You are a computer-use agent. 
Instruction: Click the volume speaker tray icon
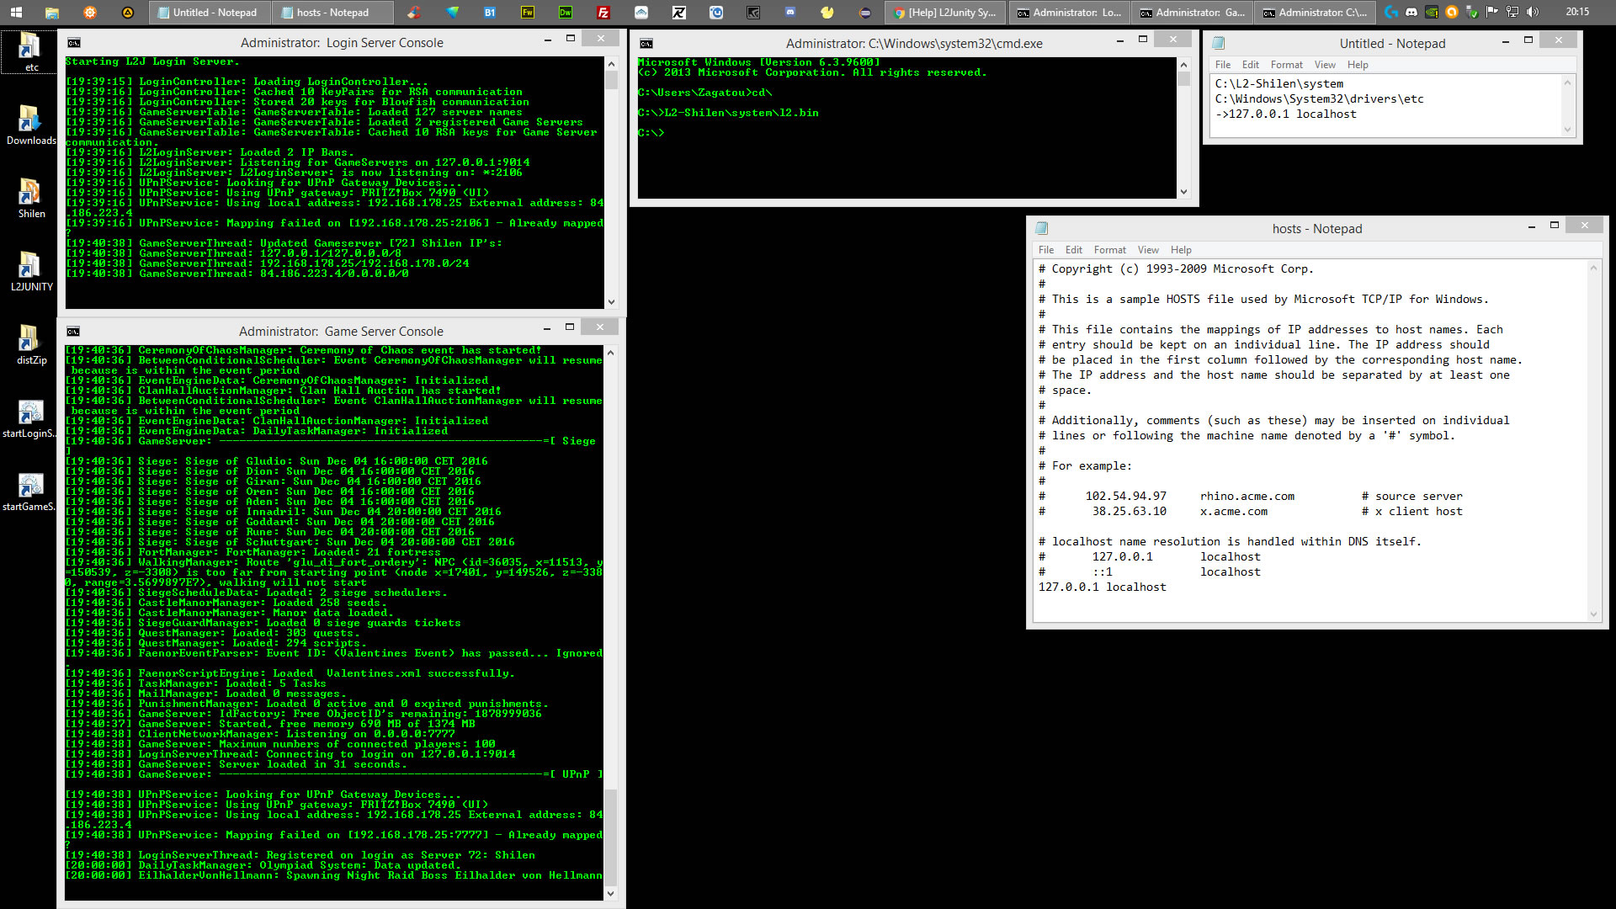point(1532,12)
